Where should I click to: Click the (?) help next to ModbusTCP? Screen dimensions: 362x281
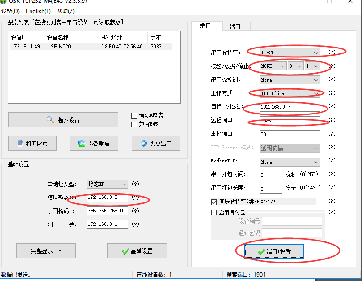pos(331,162)
